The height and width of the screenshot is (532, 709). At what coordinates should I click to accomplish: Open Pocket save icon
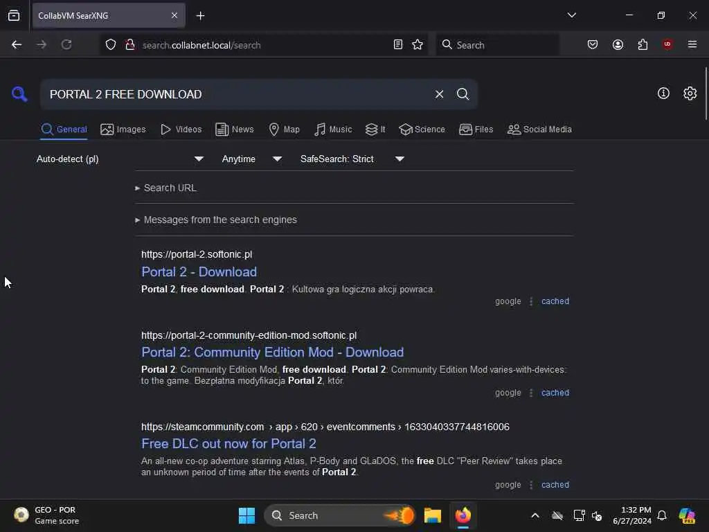593,45
